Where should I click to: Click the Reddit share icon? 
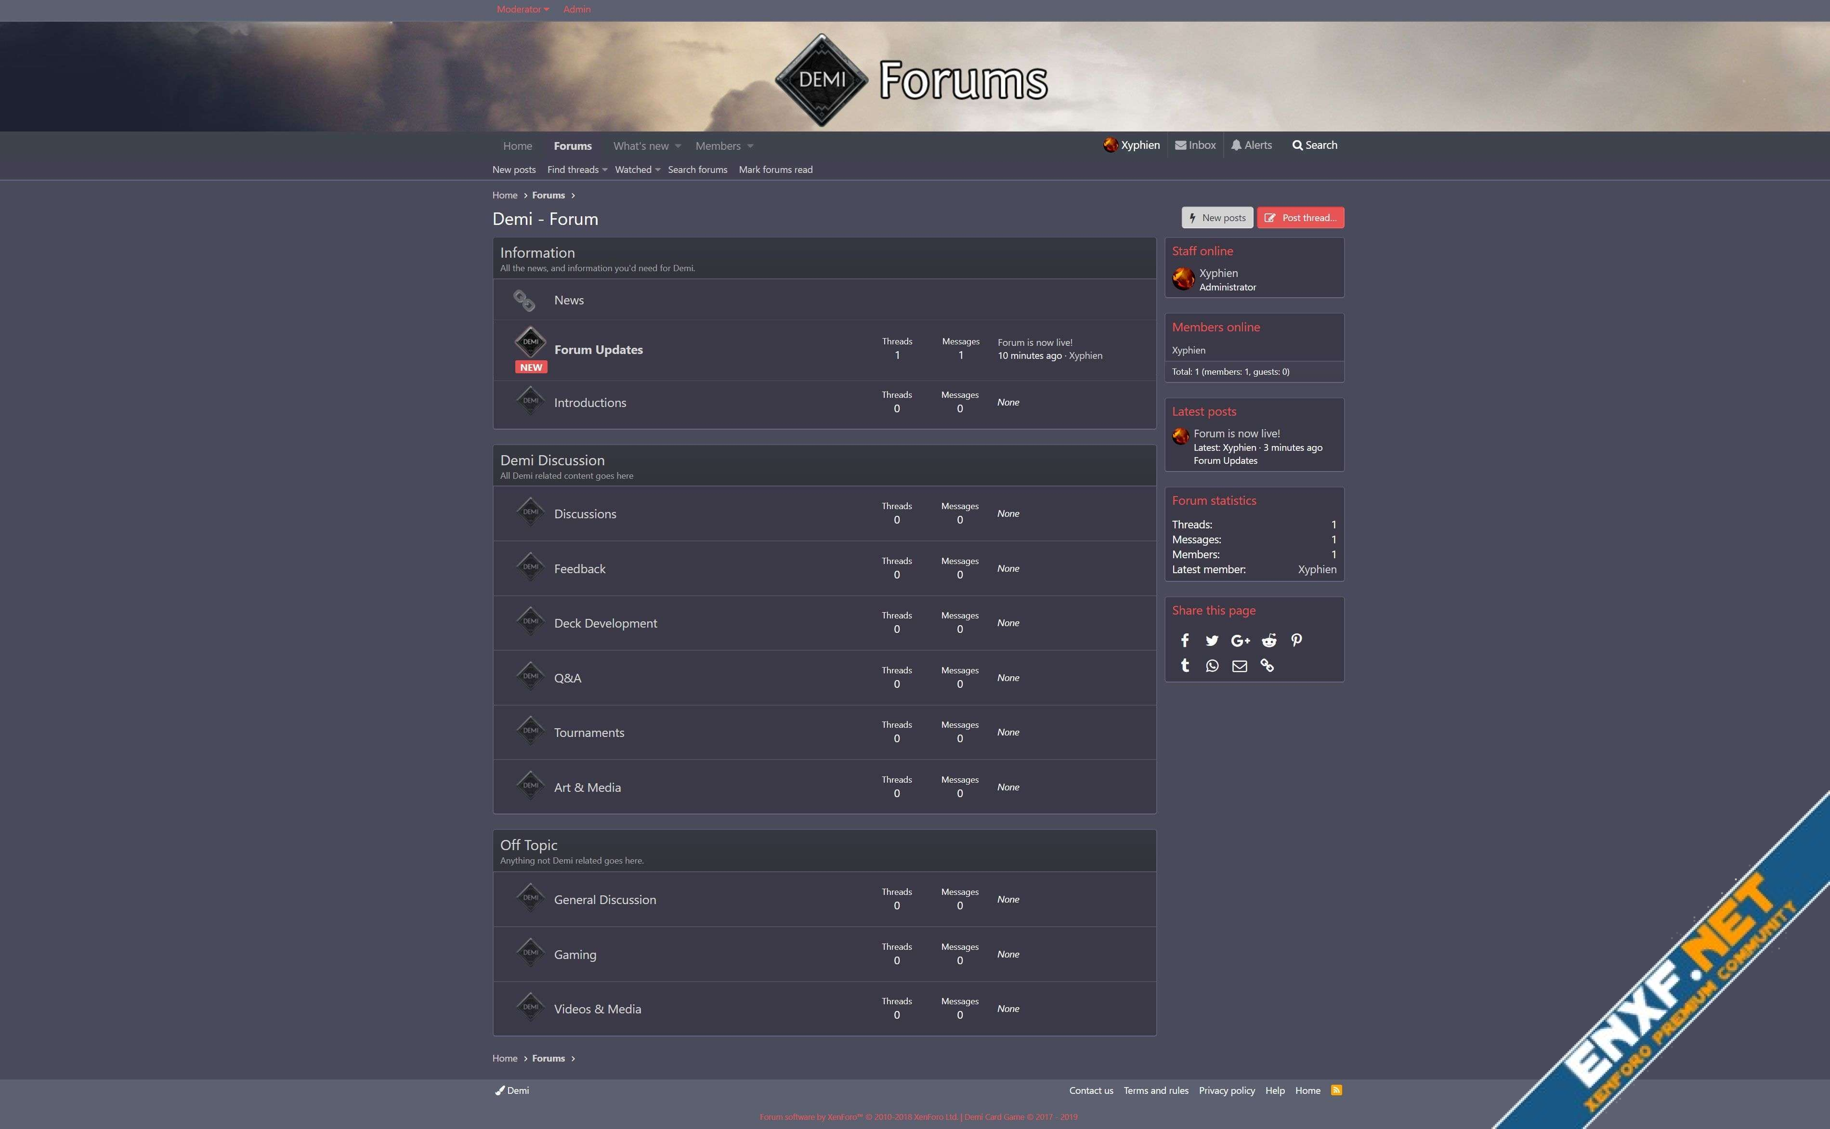pos(1269,640)
